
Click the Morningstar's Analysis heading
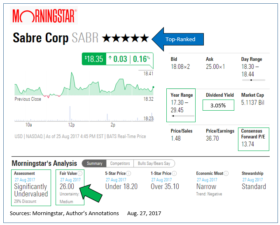[44, 163]
